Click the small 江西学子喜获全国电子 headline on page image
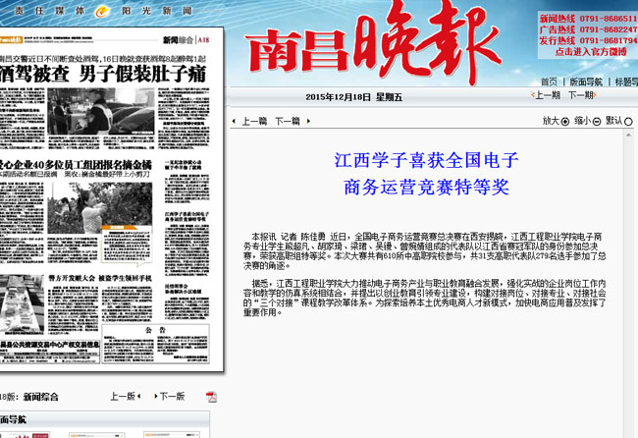 pyautogui.click(x=186, y=216)
